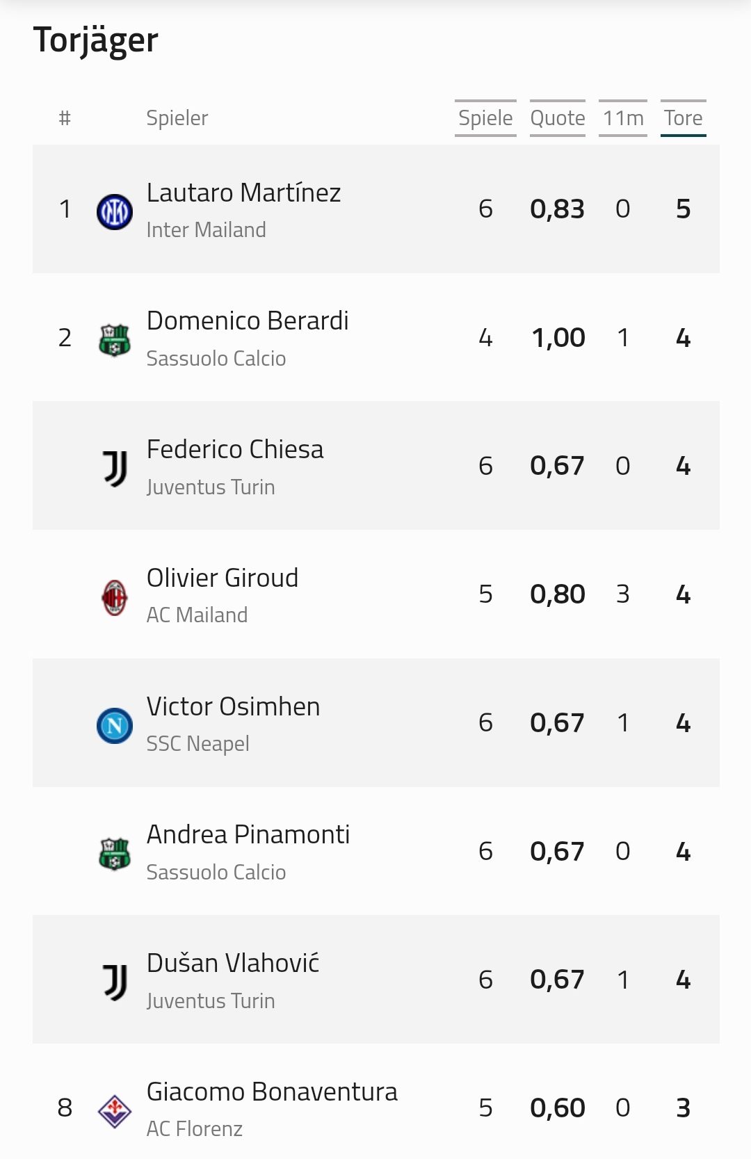
Task: Click the Spieler column header
Action: [177, 118]
